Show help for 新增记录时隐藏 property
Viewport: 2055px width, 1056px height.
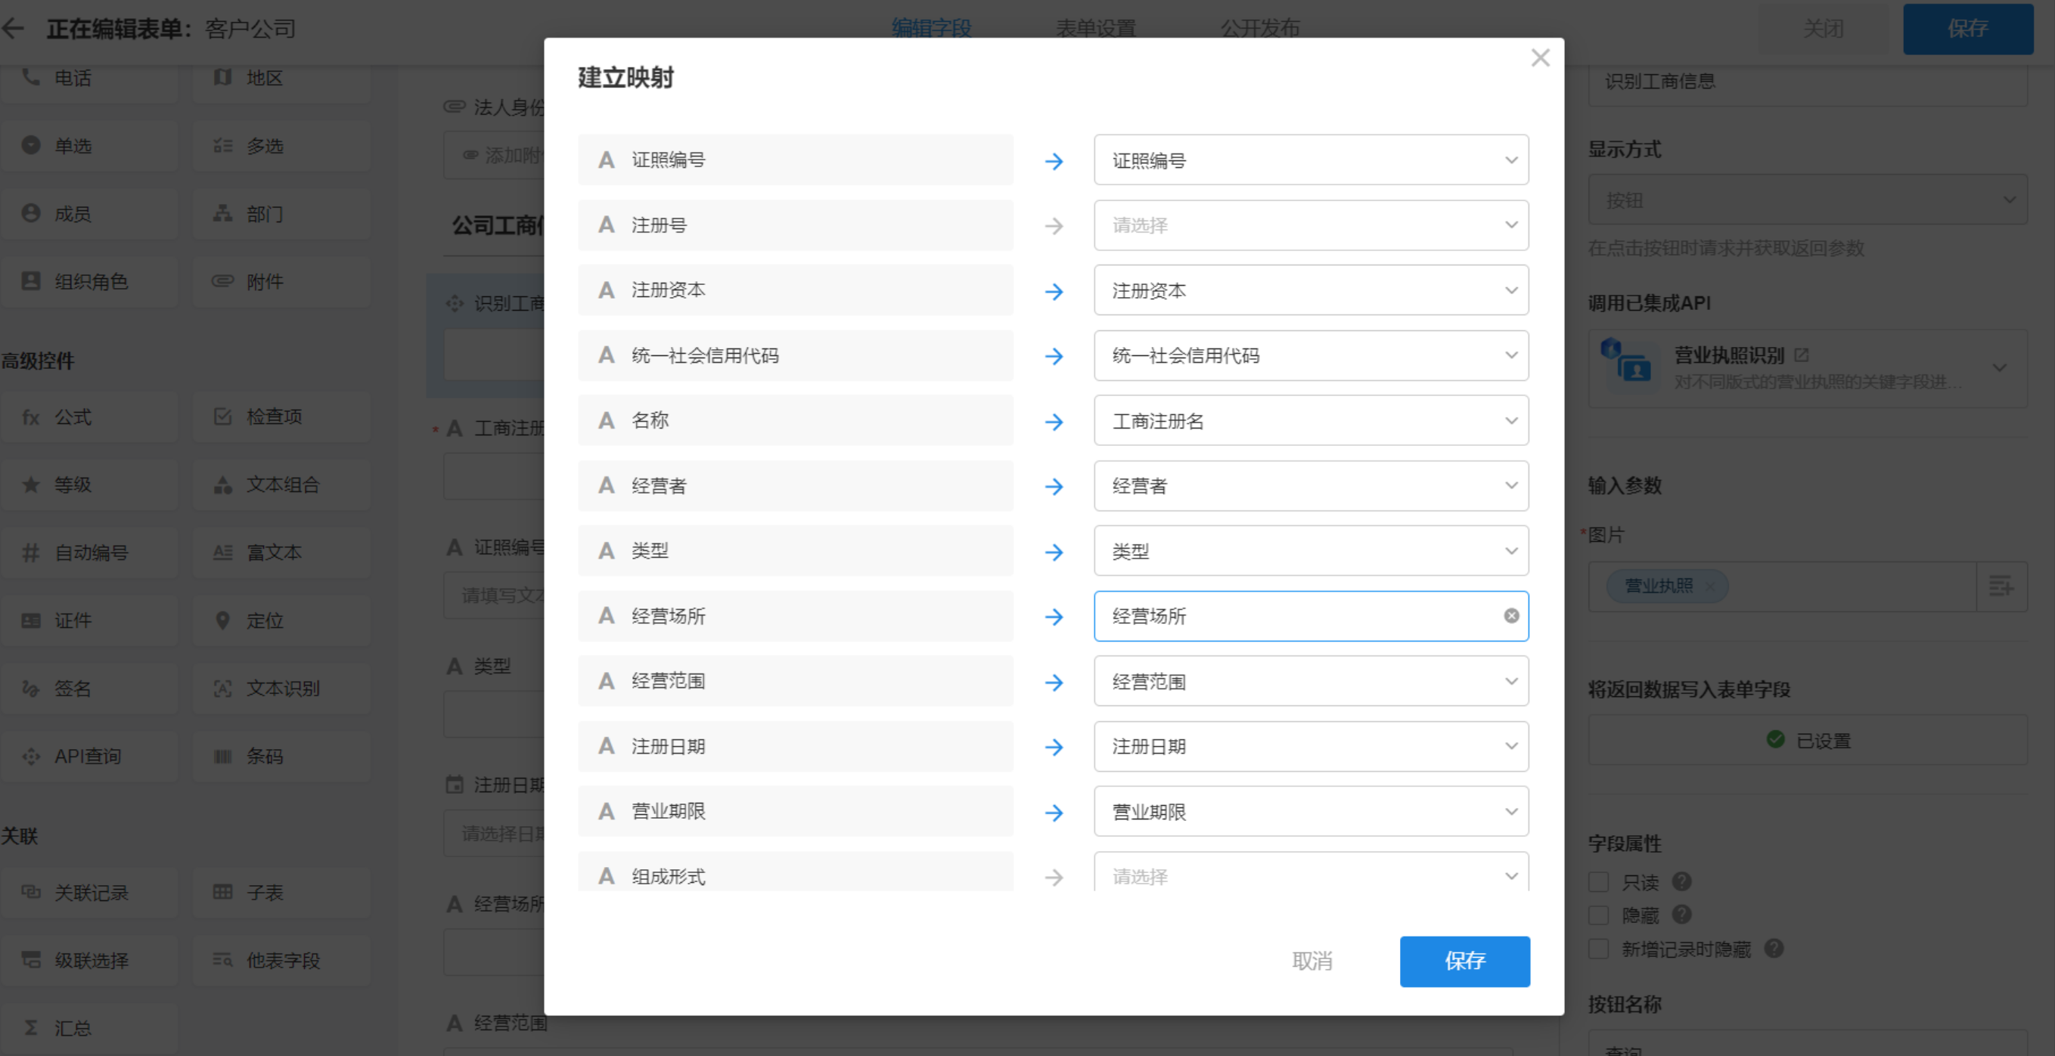click(x=1774, y=949)
